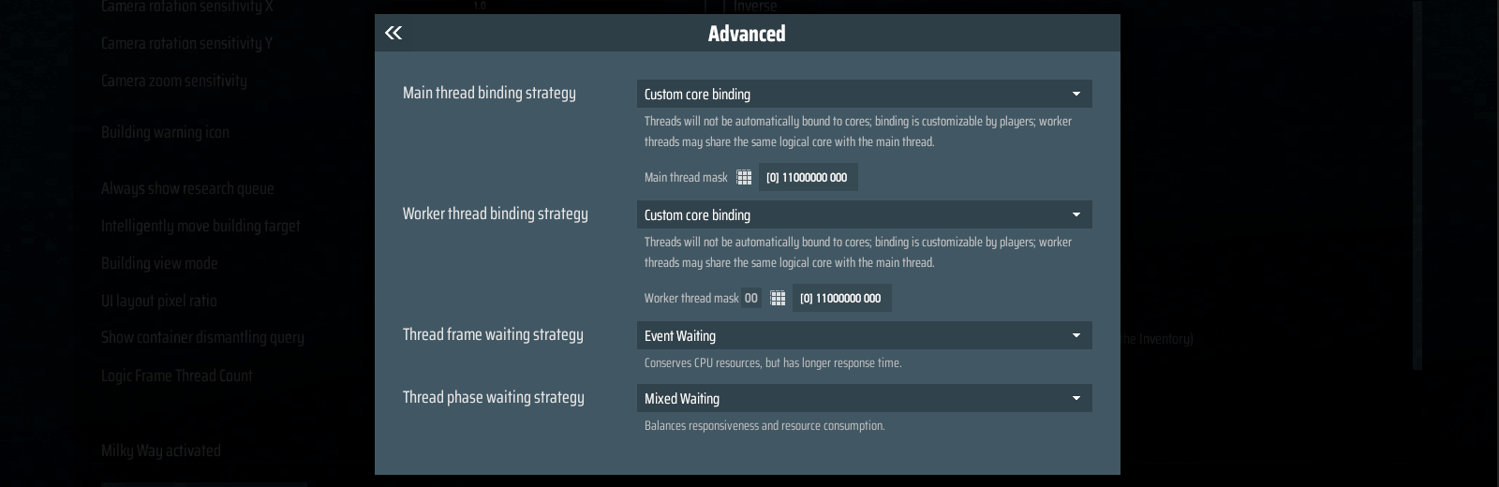Image resolution: width=1499 pixels, height=487 pixels.
Task: Open the Worker thread binding strategy dropdown
Action: [x=864, y=214]
